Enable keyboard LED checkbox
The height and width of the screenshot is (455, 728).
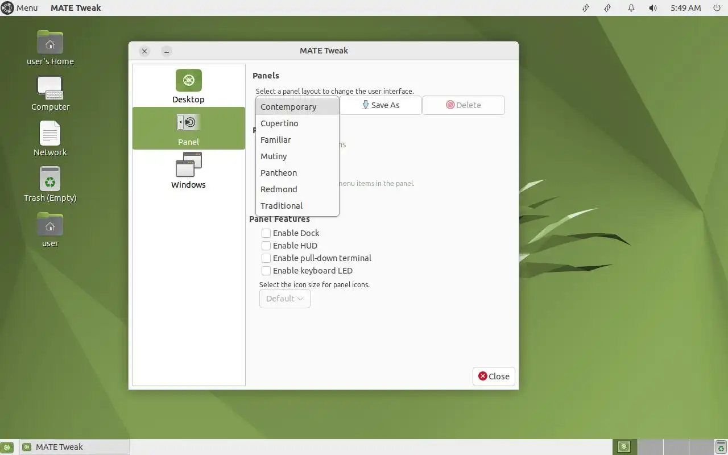(x=266, y=271)
